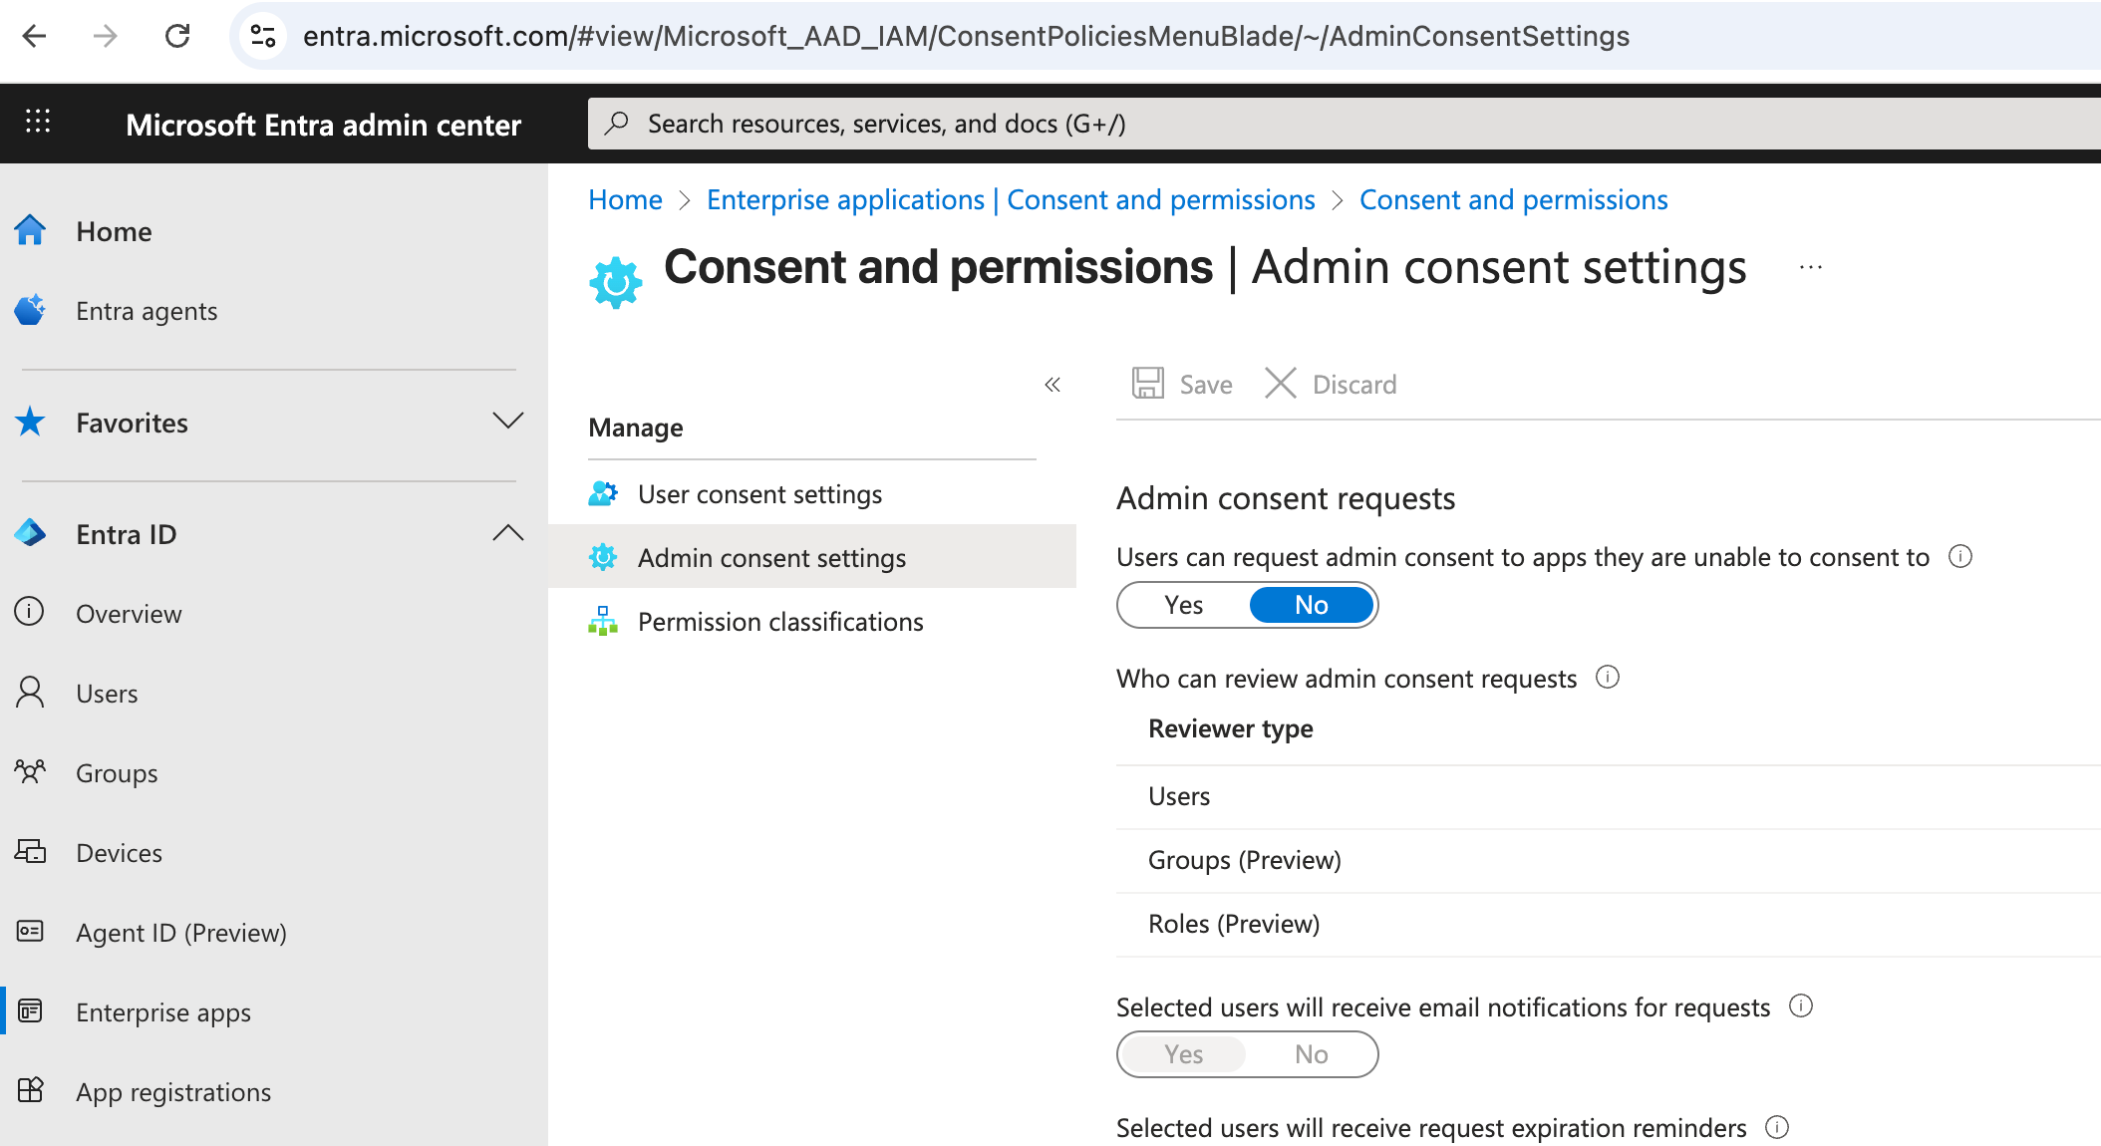Click info icon next to email notifications
The image size is (2101, 1146).
[x=1800, y=1006]
